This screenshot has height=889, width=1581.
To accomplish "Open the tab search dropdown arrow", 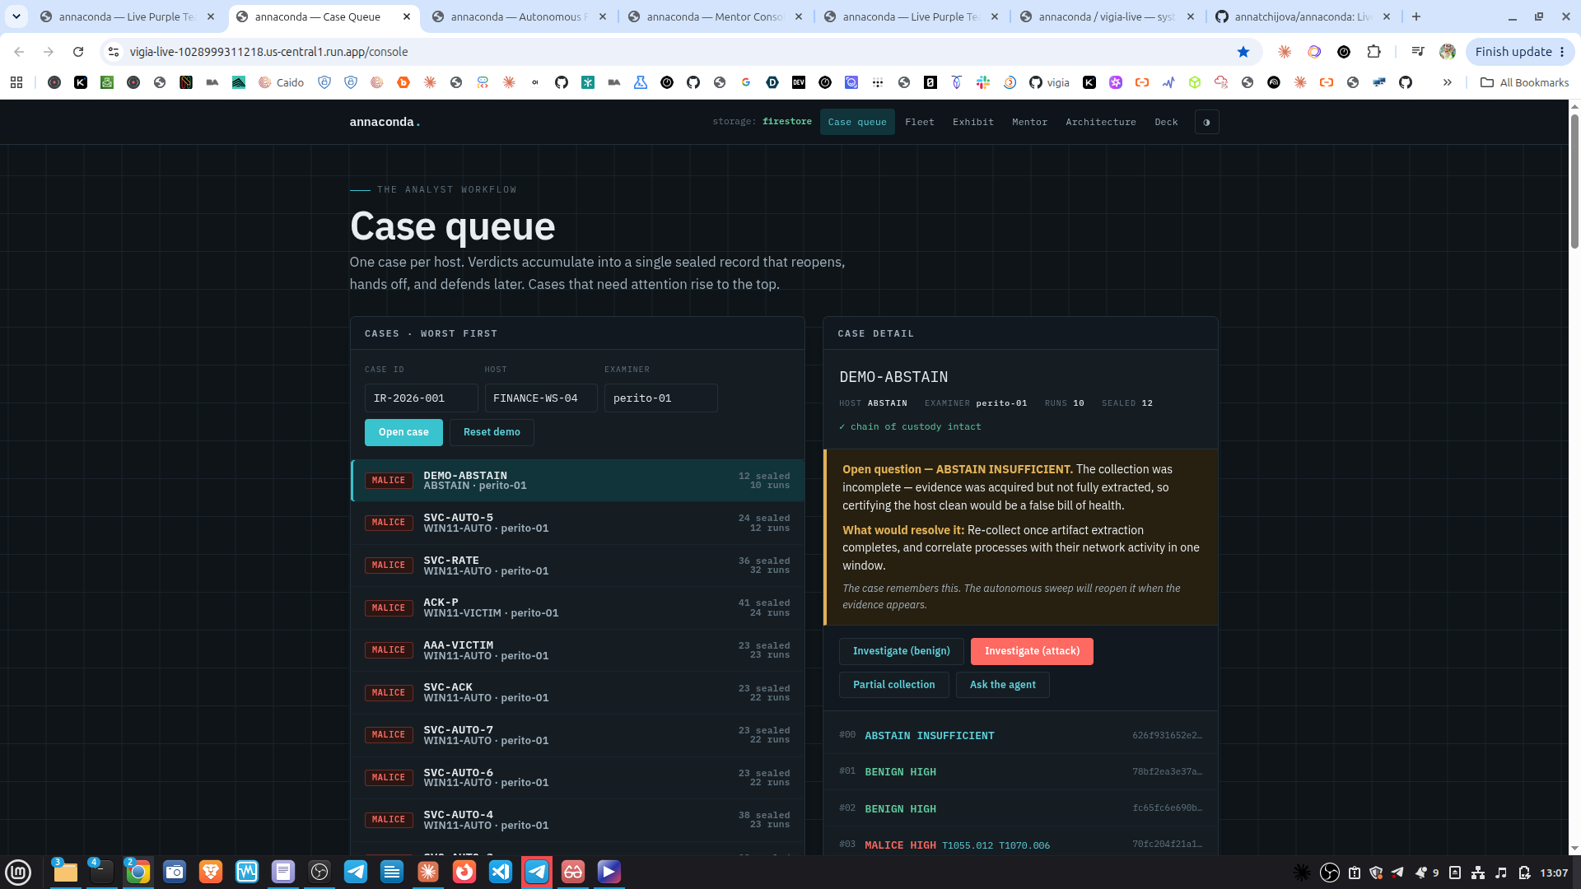I will [x=16, y=16].
